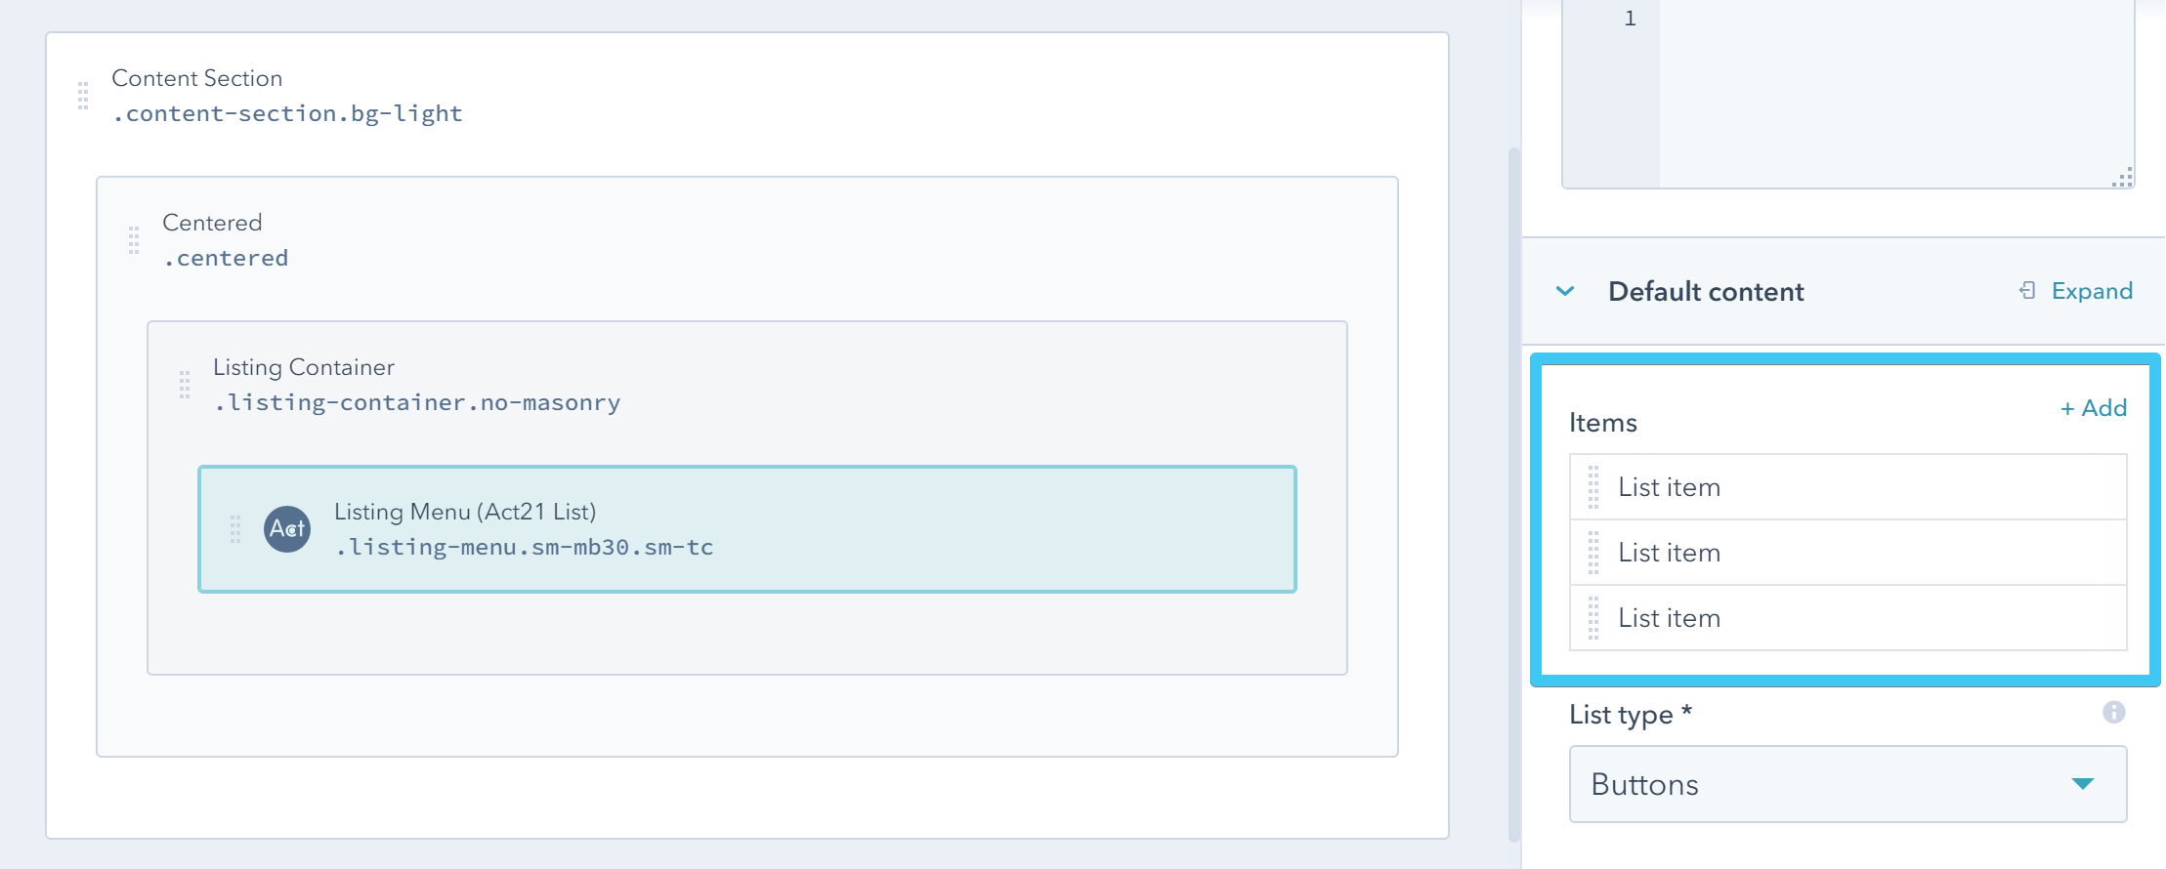Viewport: 2166px width, 869px height.
Task: Click drag handle of first List item
Action: [x=1593, y=487]
